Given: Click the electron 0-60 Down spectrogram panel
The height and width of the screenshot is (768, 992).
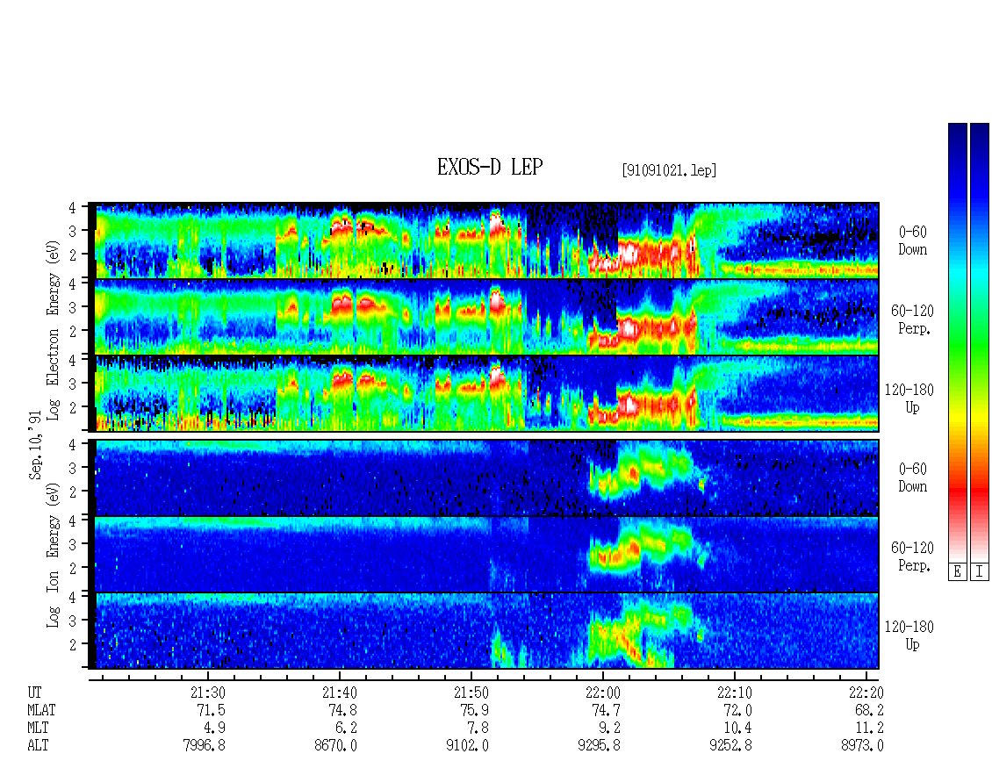Looking at the screenshot, I should (x=484, y=240).
